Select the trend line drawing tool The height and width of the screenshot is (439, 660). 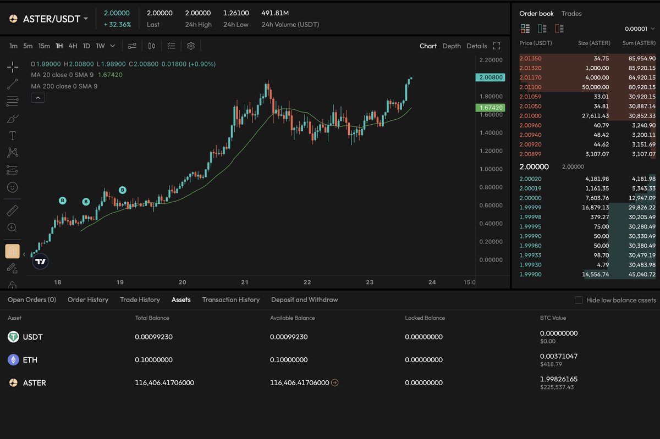click(x=12, y=84)
